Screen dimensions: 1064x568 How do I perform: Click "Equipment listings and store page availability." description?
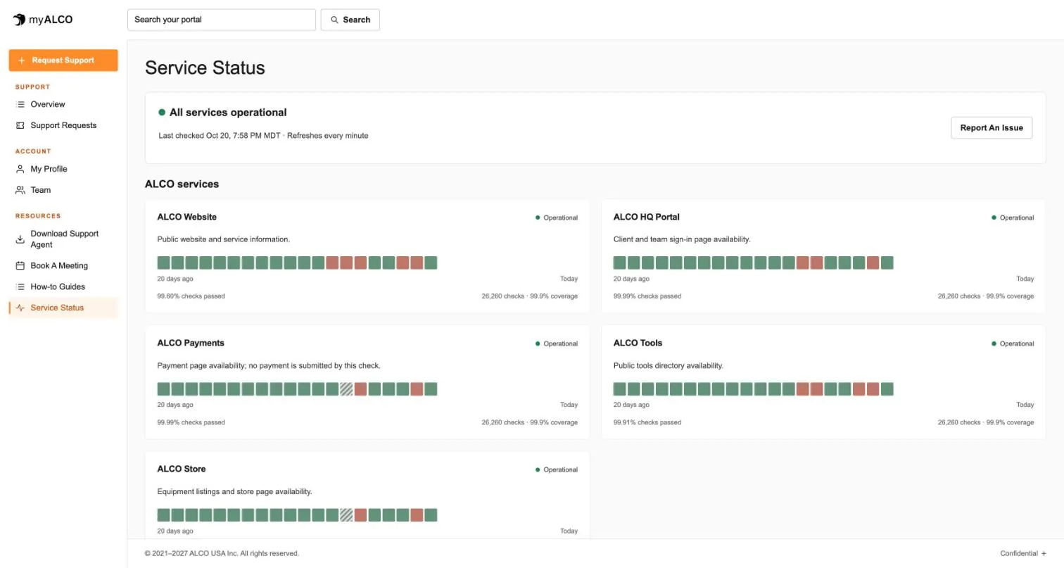pyautogui.click(x=234, y=492)
